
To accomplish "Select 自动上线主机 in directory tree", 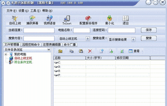I will [x=23, y=58].
